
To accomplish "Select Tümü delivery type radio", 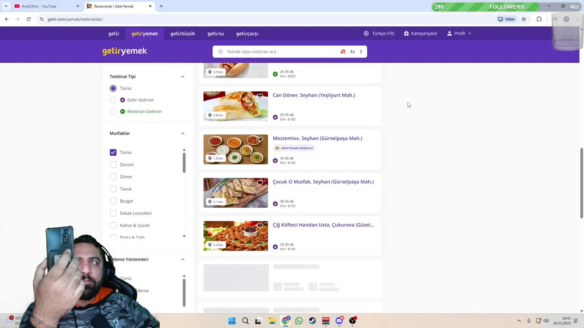I will pyautogui.click(x=113, y=88).
